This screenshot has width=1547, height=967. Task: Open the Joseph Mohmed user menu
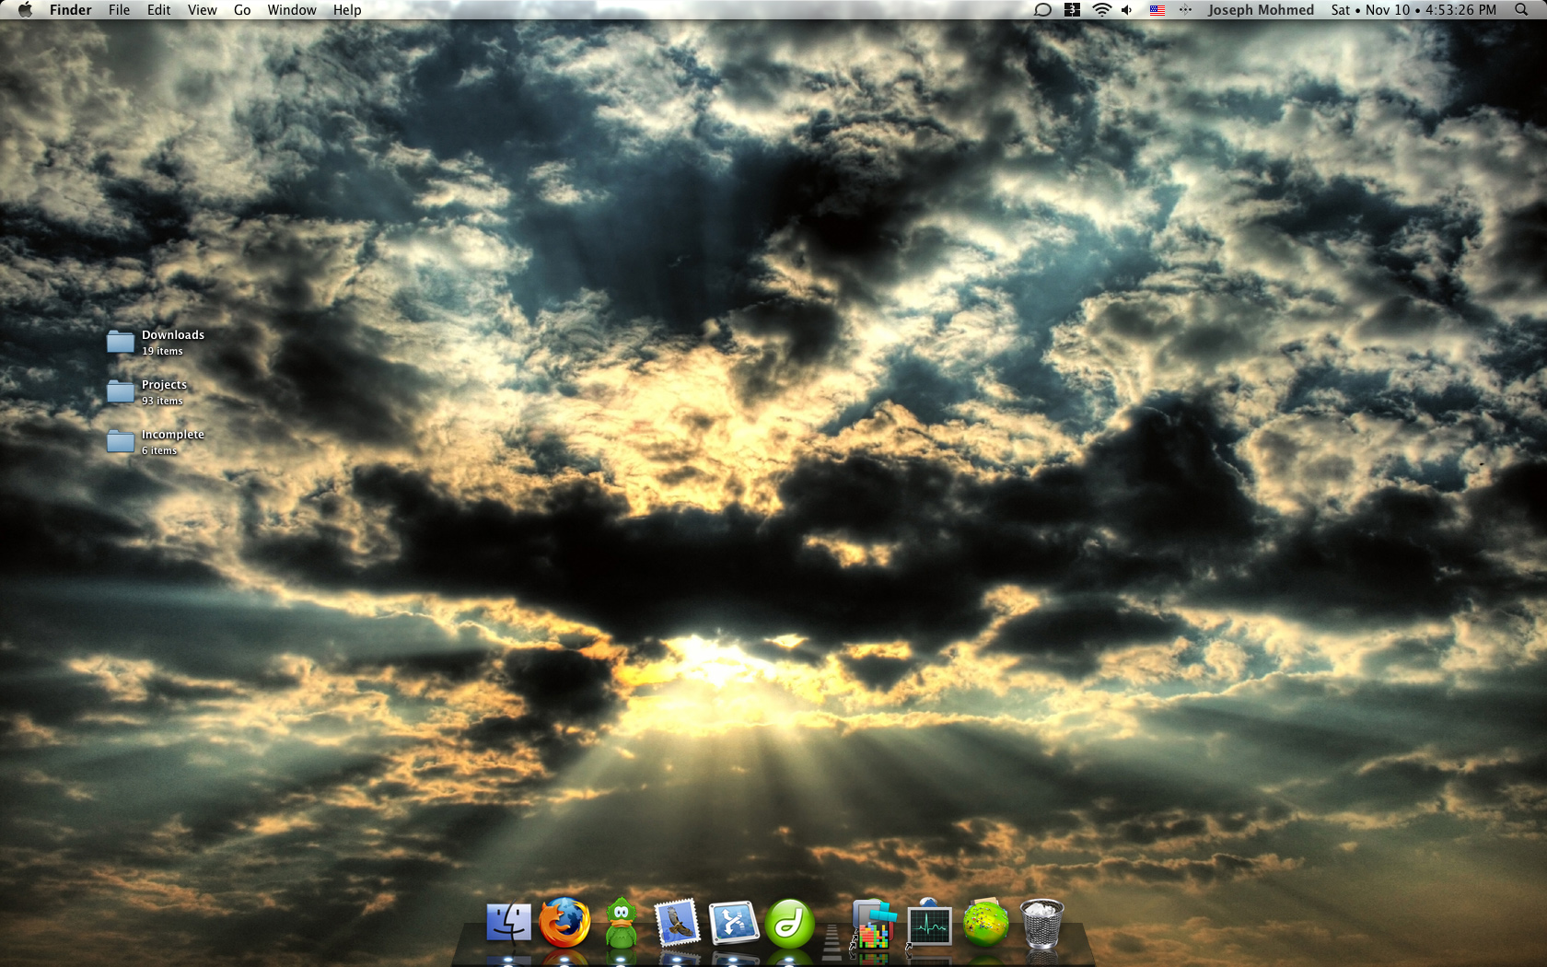point(1261,10)
